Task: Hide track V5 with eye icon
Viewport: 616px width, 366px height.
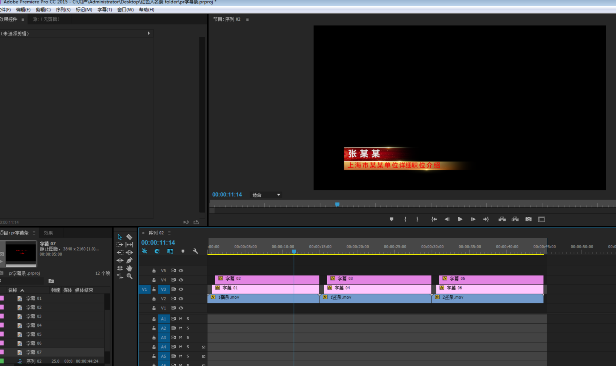Action: click(x=181, y=271)
